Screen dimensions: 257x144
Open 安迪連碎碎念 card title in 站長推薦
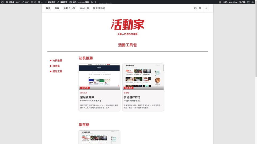point(132,97)
